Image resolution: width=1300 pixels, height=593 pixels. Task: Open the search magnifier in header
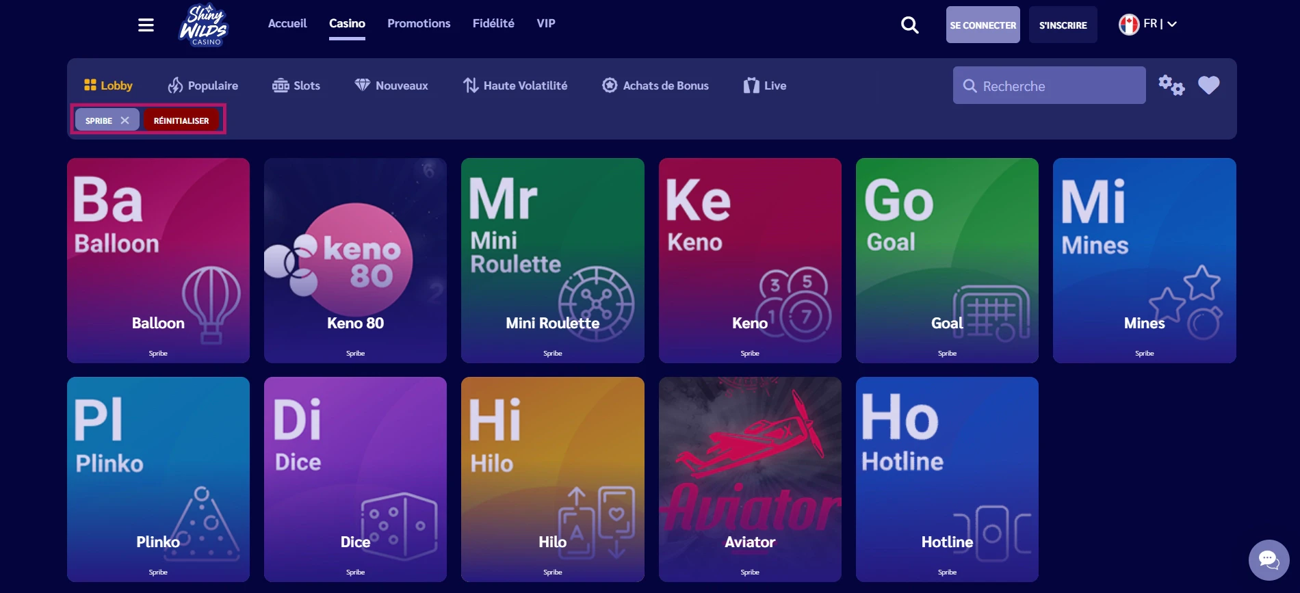[909, 25]
